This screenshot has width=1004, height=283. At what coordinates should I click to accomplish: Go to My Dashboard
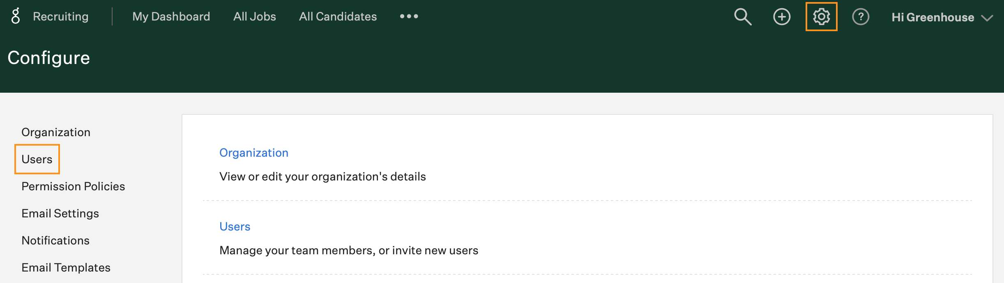click(171, 16)
